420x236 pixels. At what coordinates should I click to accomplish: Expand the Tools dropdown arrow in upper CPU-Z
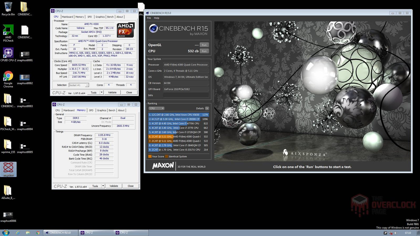(x=102, y=93)
